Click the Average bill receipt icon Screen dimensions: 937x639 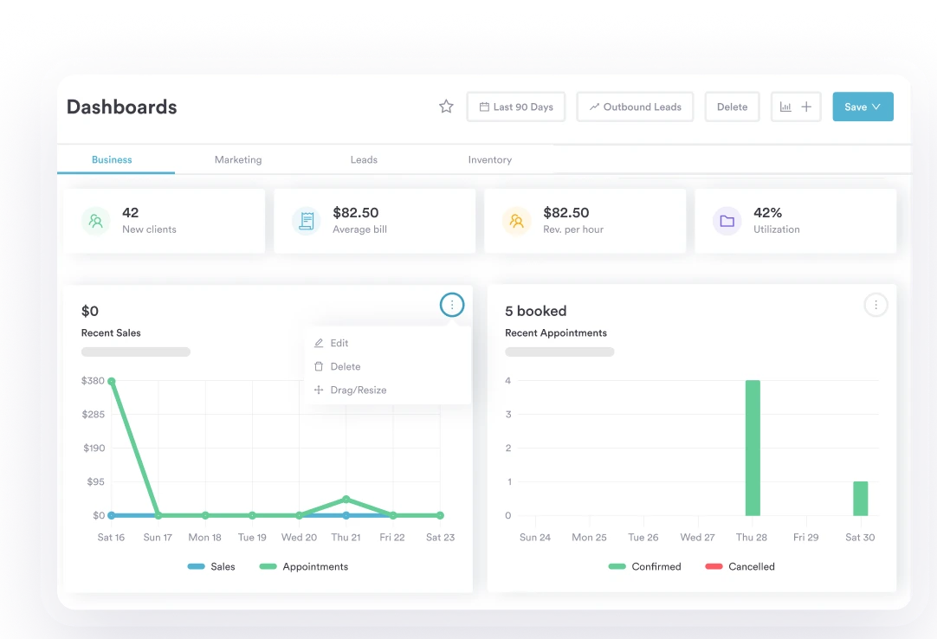pyautogui.click(x=306, y=221)
